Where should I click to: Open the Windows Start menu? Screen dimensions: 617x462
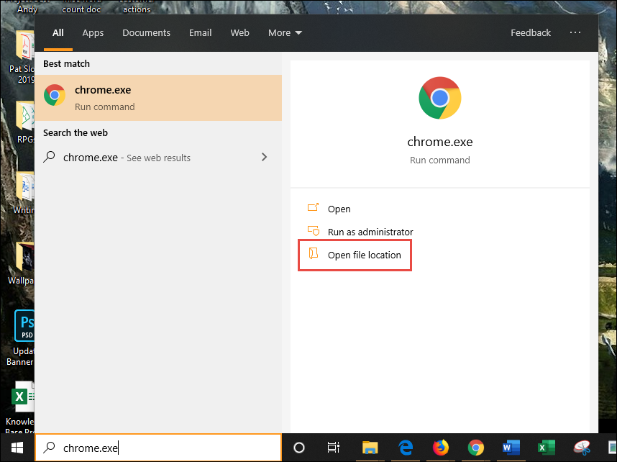tap(17, 448)
